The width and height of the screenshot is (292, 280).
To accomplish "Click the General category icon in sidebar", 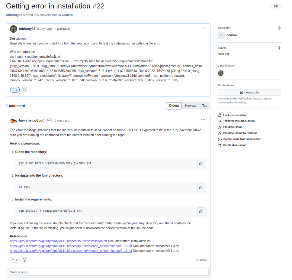I will pyautogui.click(x=221, y=35).
